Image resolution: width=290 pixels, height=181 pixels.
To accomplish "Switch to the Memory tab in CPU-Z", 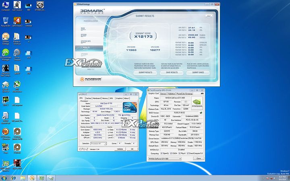I will (x=105, y=98).
